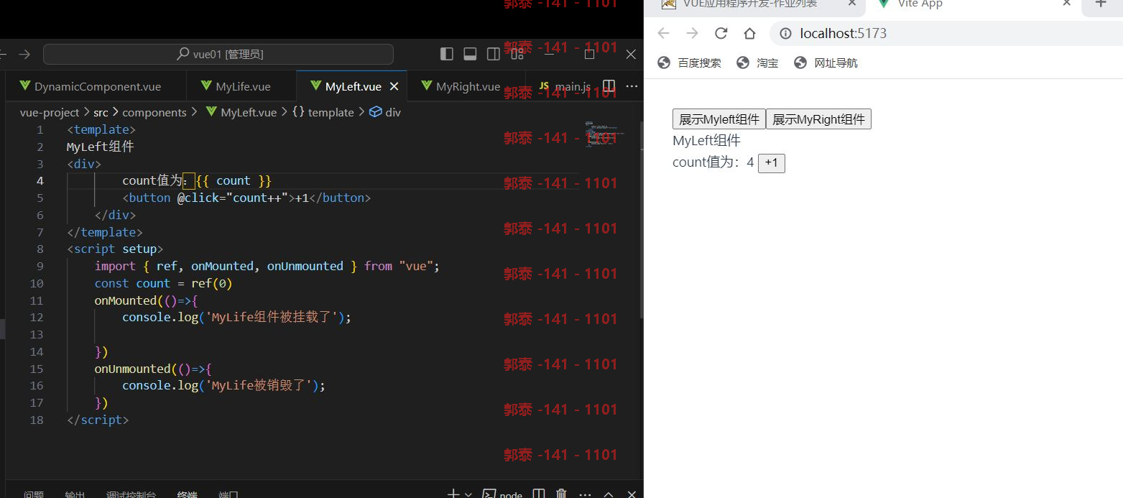Select the MyLeft.vue editor tab
The height and width of the screenshot is (498, 1123).
[x=353, y=86]
